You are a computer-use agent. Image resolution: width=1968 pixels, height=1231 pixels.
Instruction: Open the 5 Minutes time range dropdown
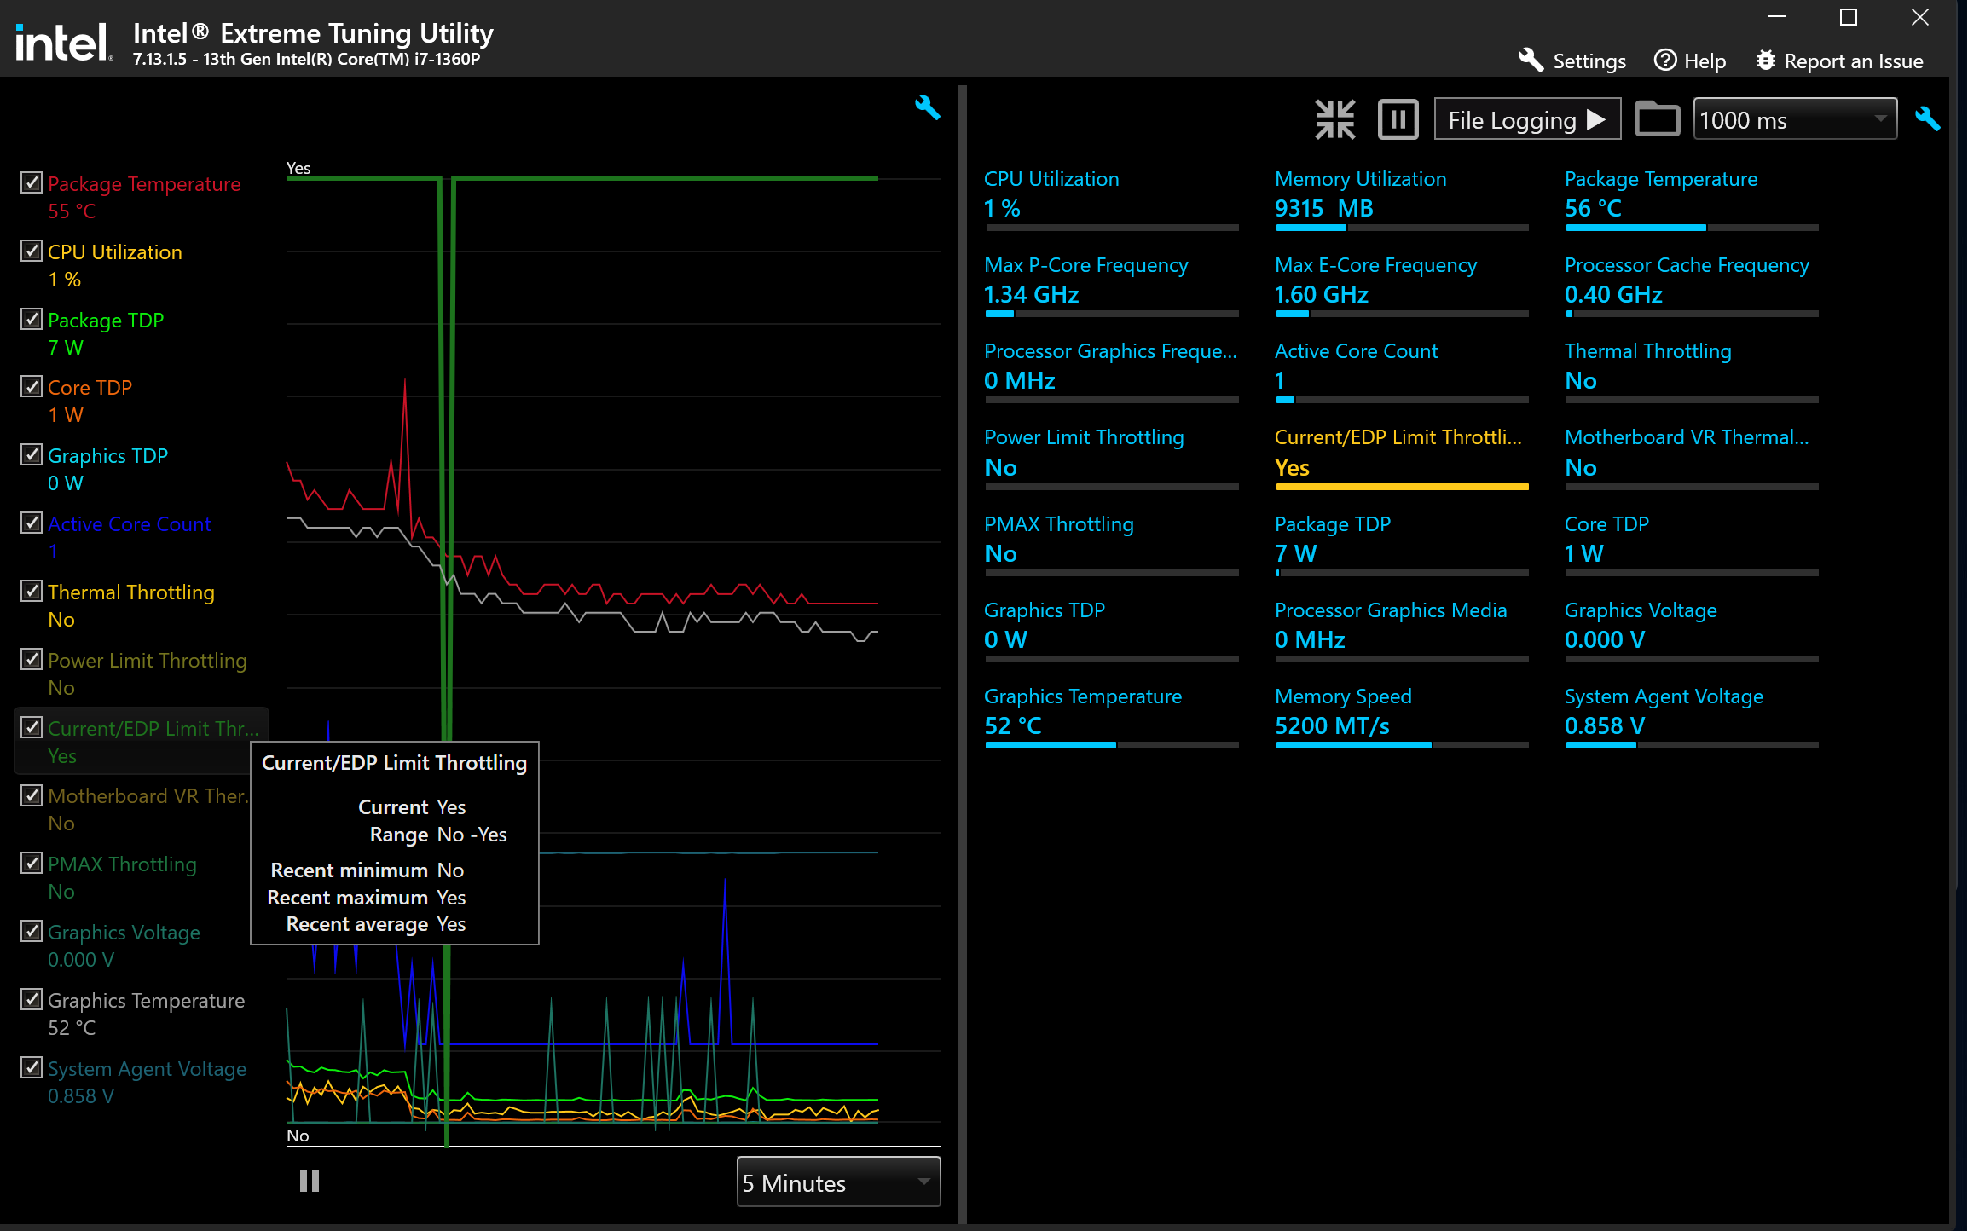pos(838,1182)
